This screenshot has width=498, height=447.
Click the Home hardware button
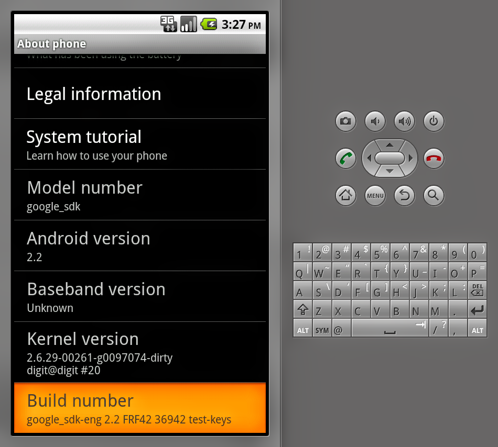(345, 195)
